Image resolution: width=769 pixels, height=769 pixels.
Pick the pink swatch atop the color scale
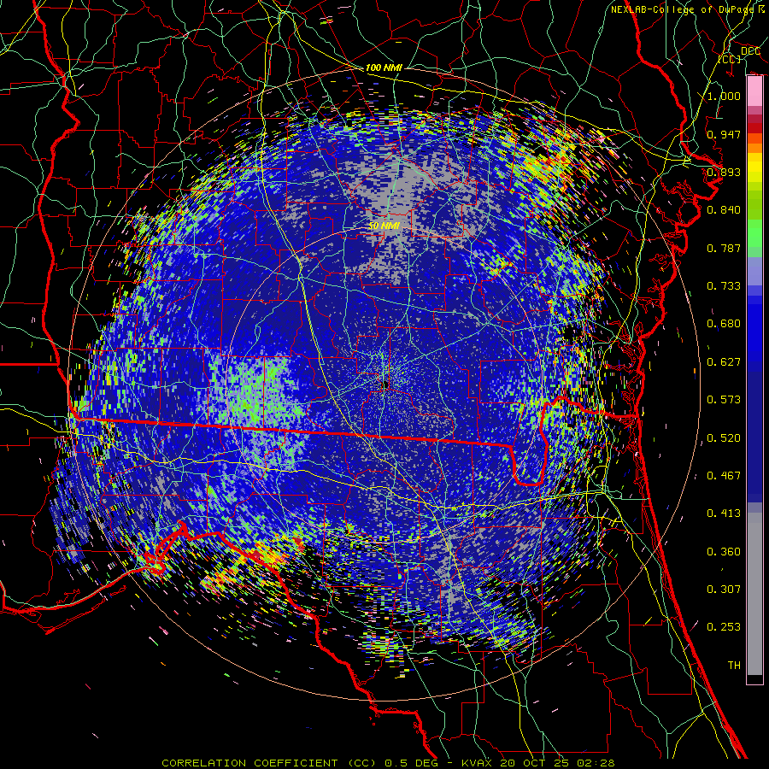pos(754,91)
